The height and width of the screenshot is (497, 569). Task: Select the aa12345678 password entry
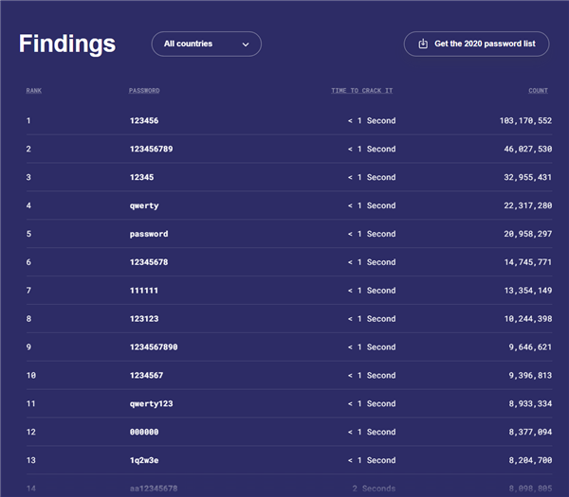point(154,488)
